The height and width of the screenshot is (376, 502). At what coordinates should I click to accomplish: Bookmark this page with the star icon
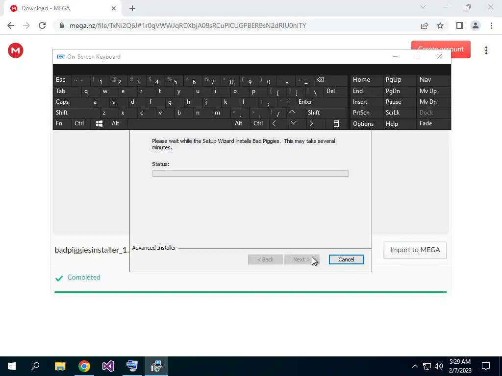(440, 25)
